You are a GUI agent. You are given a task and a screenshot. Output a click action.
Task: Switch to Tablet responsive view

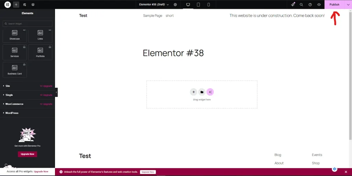198,4
